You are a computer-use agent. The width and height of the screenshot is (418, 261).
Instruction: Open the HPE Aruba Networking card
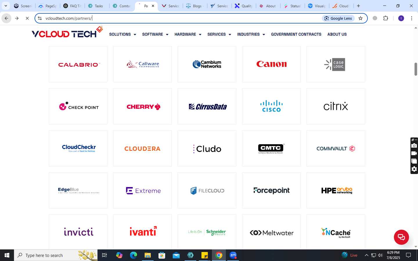tap(336, 190)
